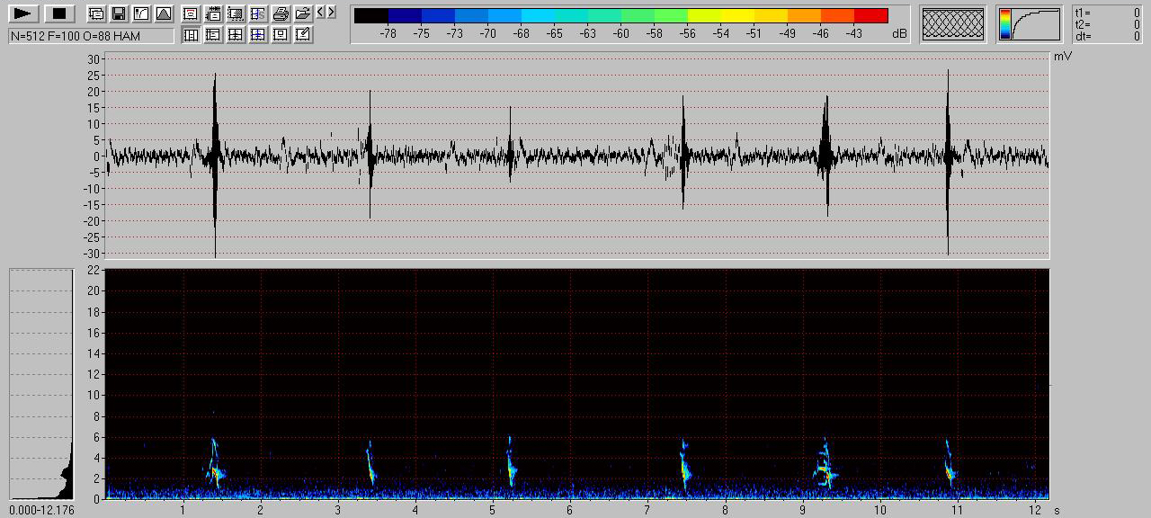Click the t1 t2 dt cursor readout box

pyautogui.click(x=1108, y=24)
